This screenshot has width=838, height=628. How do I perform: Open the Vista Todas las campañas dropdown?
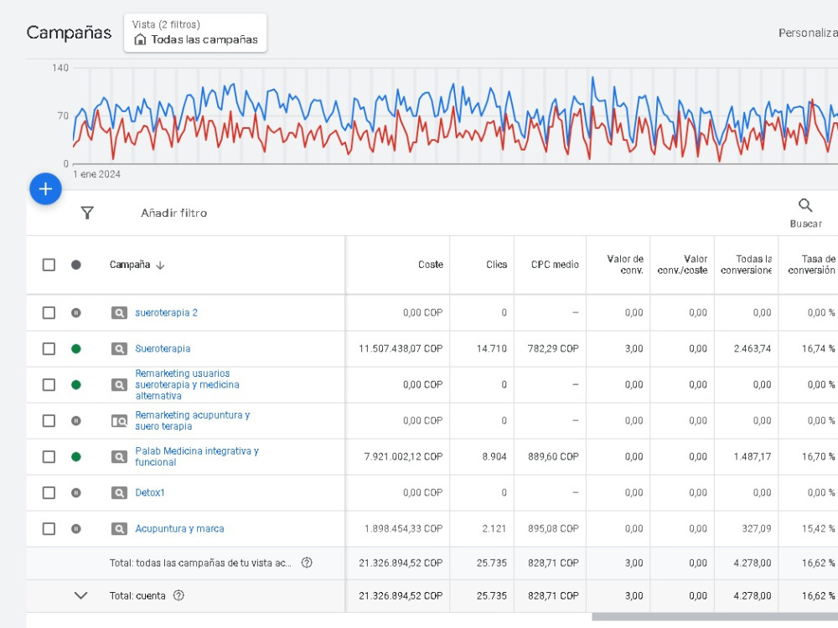click(x=195, y=33)
